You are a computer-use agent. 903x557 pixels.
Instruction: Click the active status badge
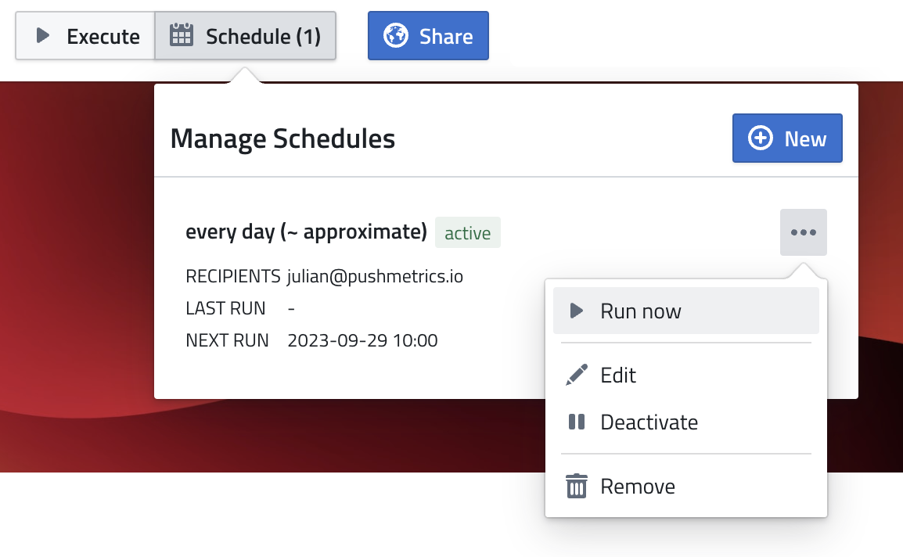pyautogui.click(x=467, y=232)
